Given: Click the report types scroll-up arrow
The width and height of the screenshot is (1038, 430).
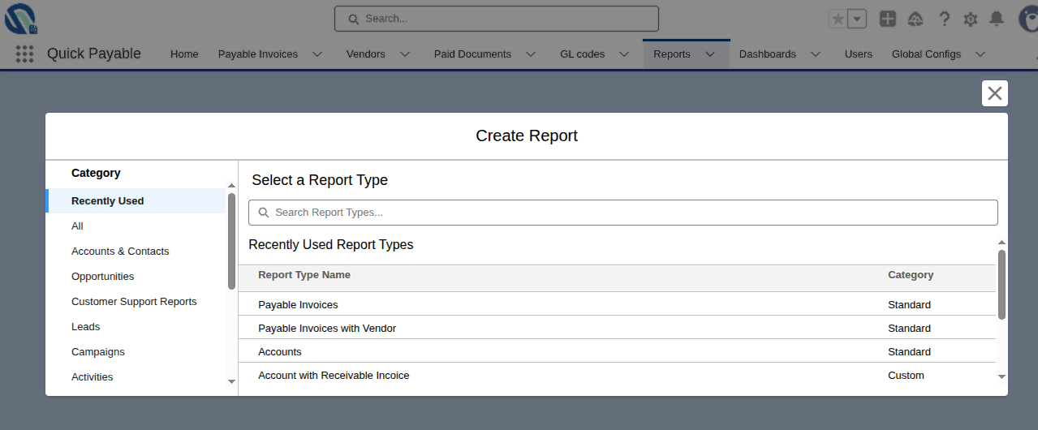Looking at the screenshot, I should pyautogui.click(x=1001, y=243).
